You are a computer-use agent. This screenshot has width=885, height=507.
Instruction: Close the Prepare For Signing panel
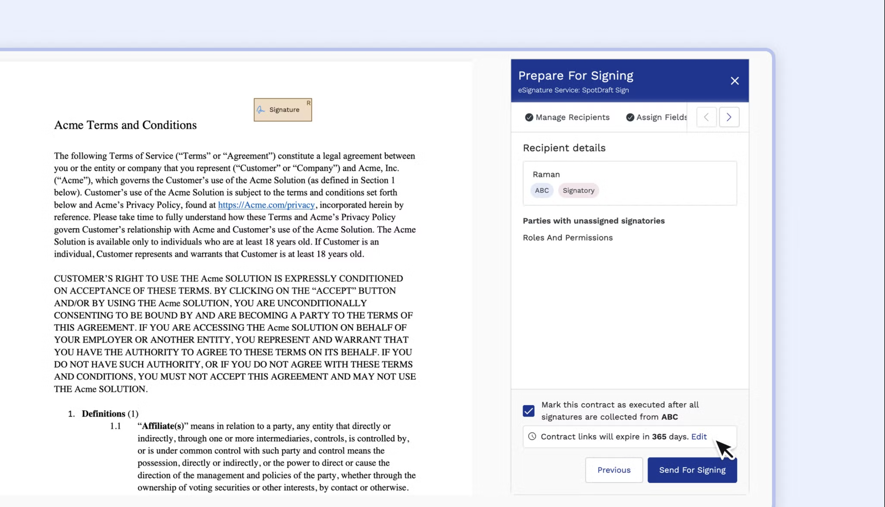[x=735, y=81]
